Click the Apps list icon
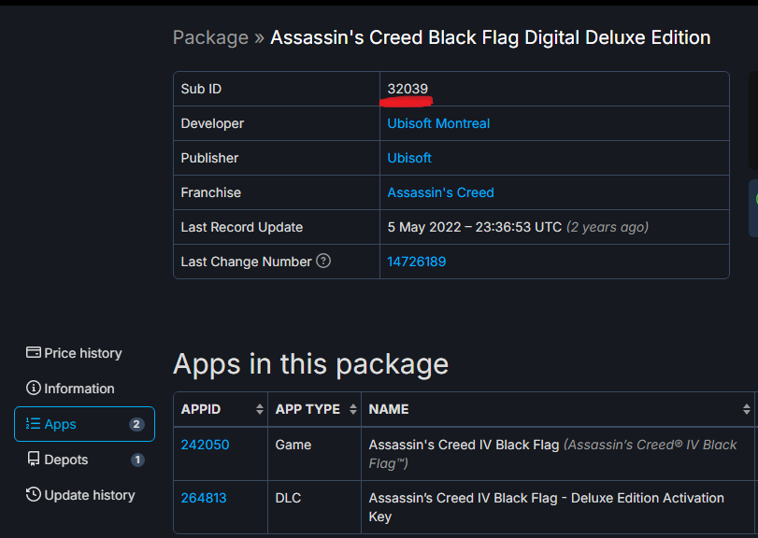The height and width of the screenshot is (538, 758). (x=33, y=423)
